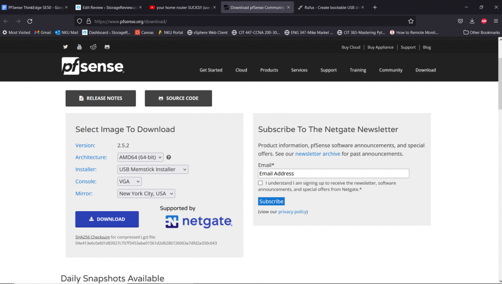Open the Services menu
This screenshot has height=284, width=502.
[299, 70]
